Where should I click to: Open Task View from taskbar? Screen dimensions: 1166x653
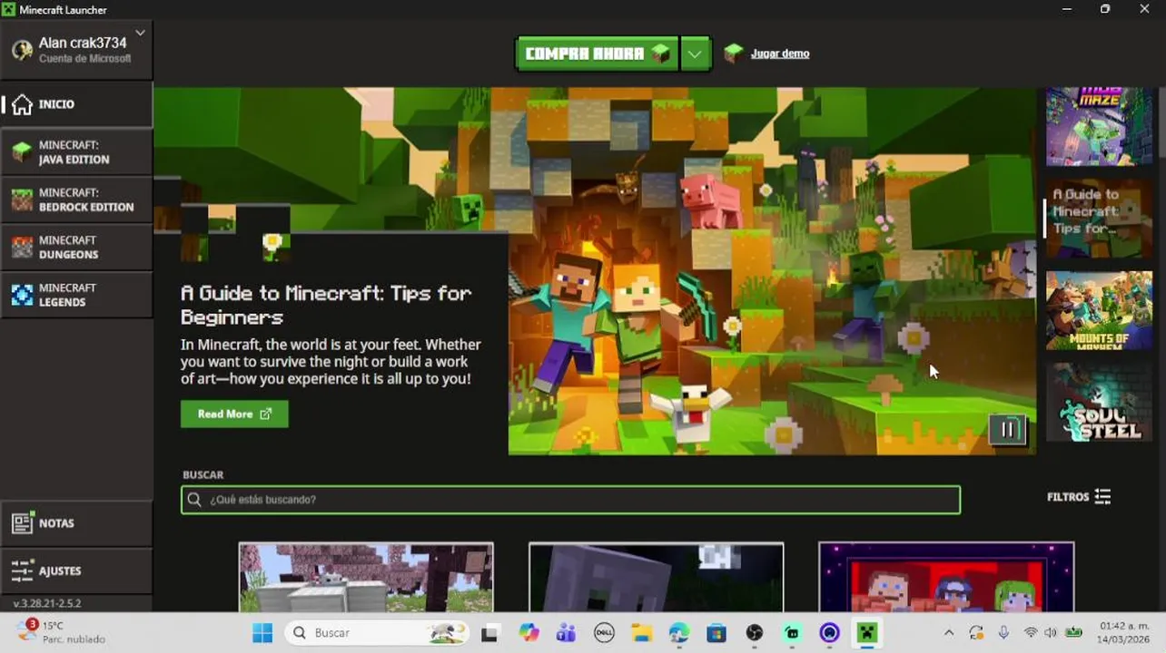point(490,633)
